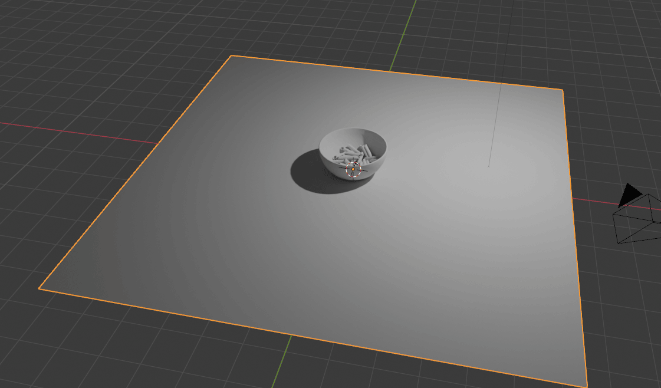This screenshot has width=661, height=388.
Task: Click the plane's near-left corner
Action: pos(40,288)
